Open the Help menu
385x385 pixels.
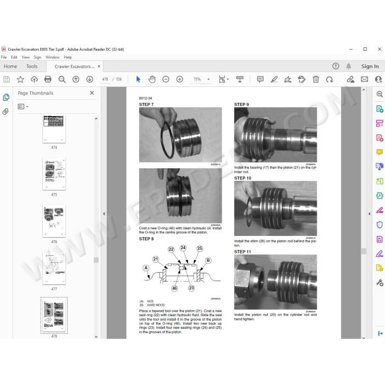click(x=68, y=57)
